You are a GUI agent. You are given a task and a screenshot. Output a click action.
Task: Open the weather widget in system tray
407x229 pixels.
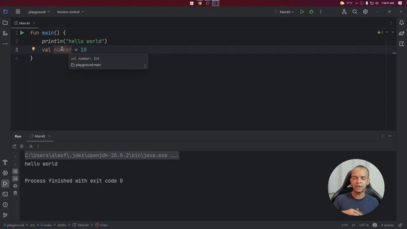coord(346,3)
